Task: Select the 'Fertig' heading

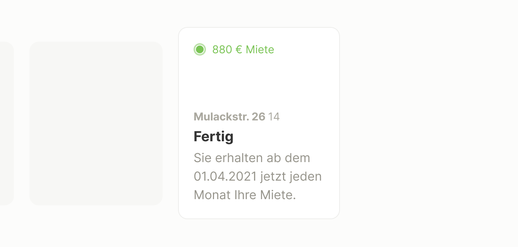Action: click(214, 137)
